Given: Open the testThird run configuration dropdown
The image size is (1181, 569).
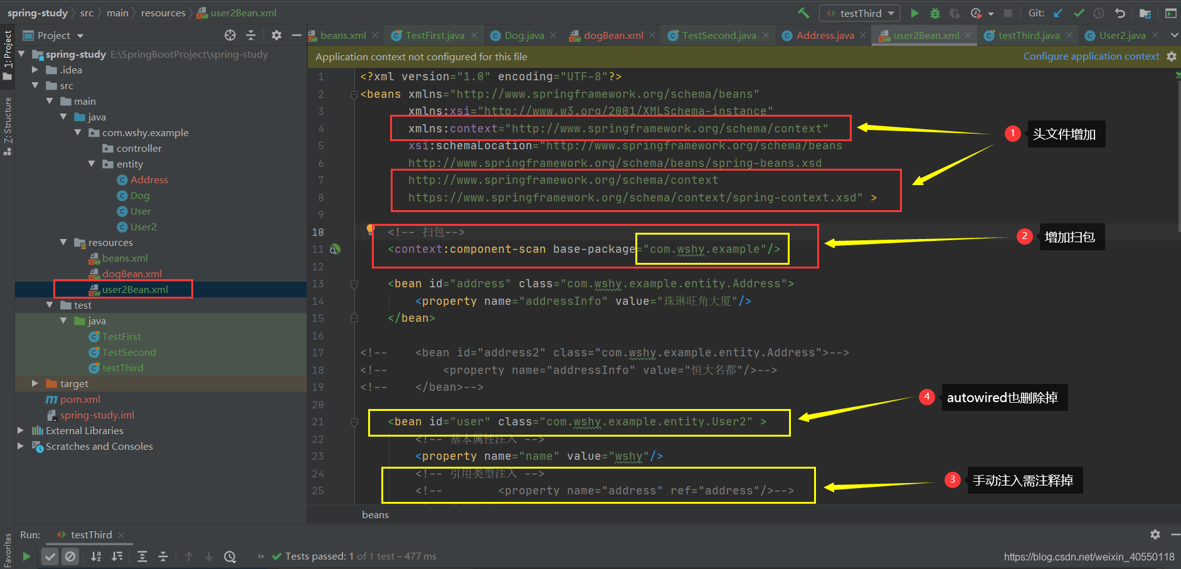Looking at the screenshot, I should 860,13.
